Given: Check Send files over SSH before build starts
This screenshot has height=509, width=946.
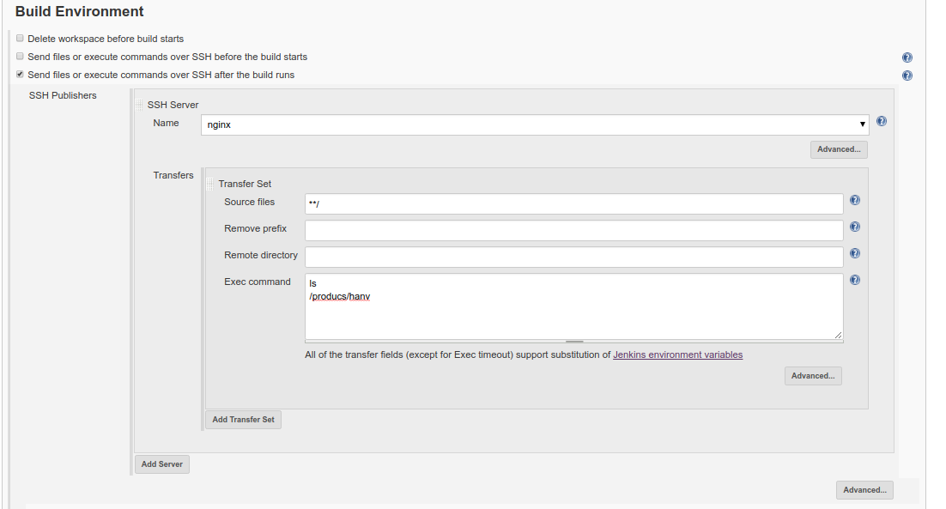Looking at the screenshot, I should 20,57.
